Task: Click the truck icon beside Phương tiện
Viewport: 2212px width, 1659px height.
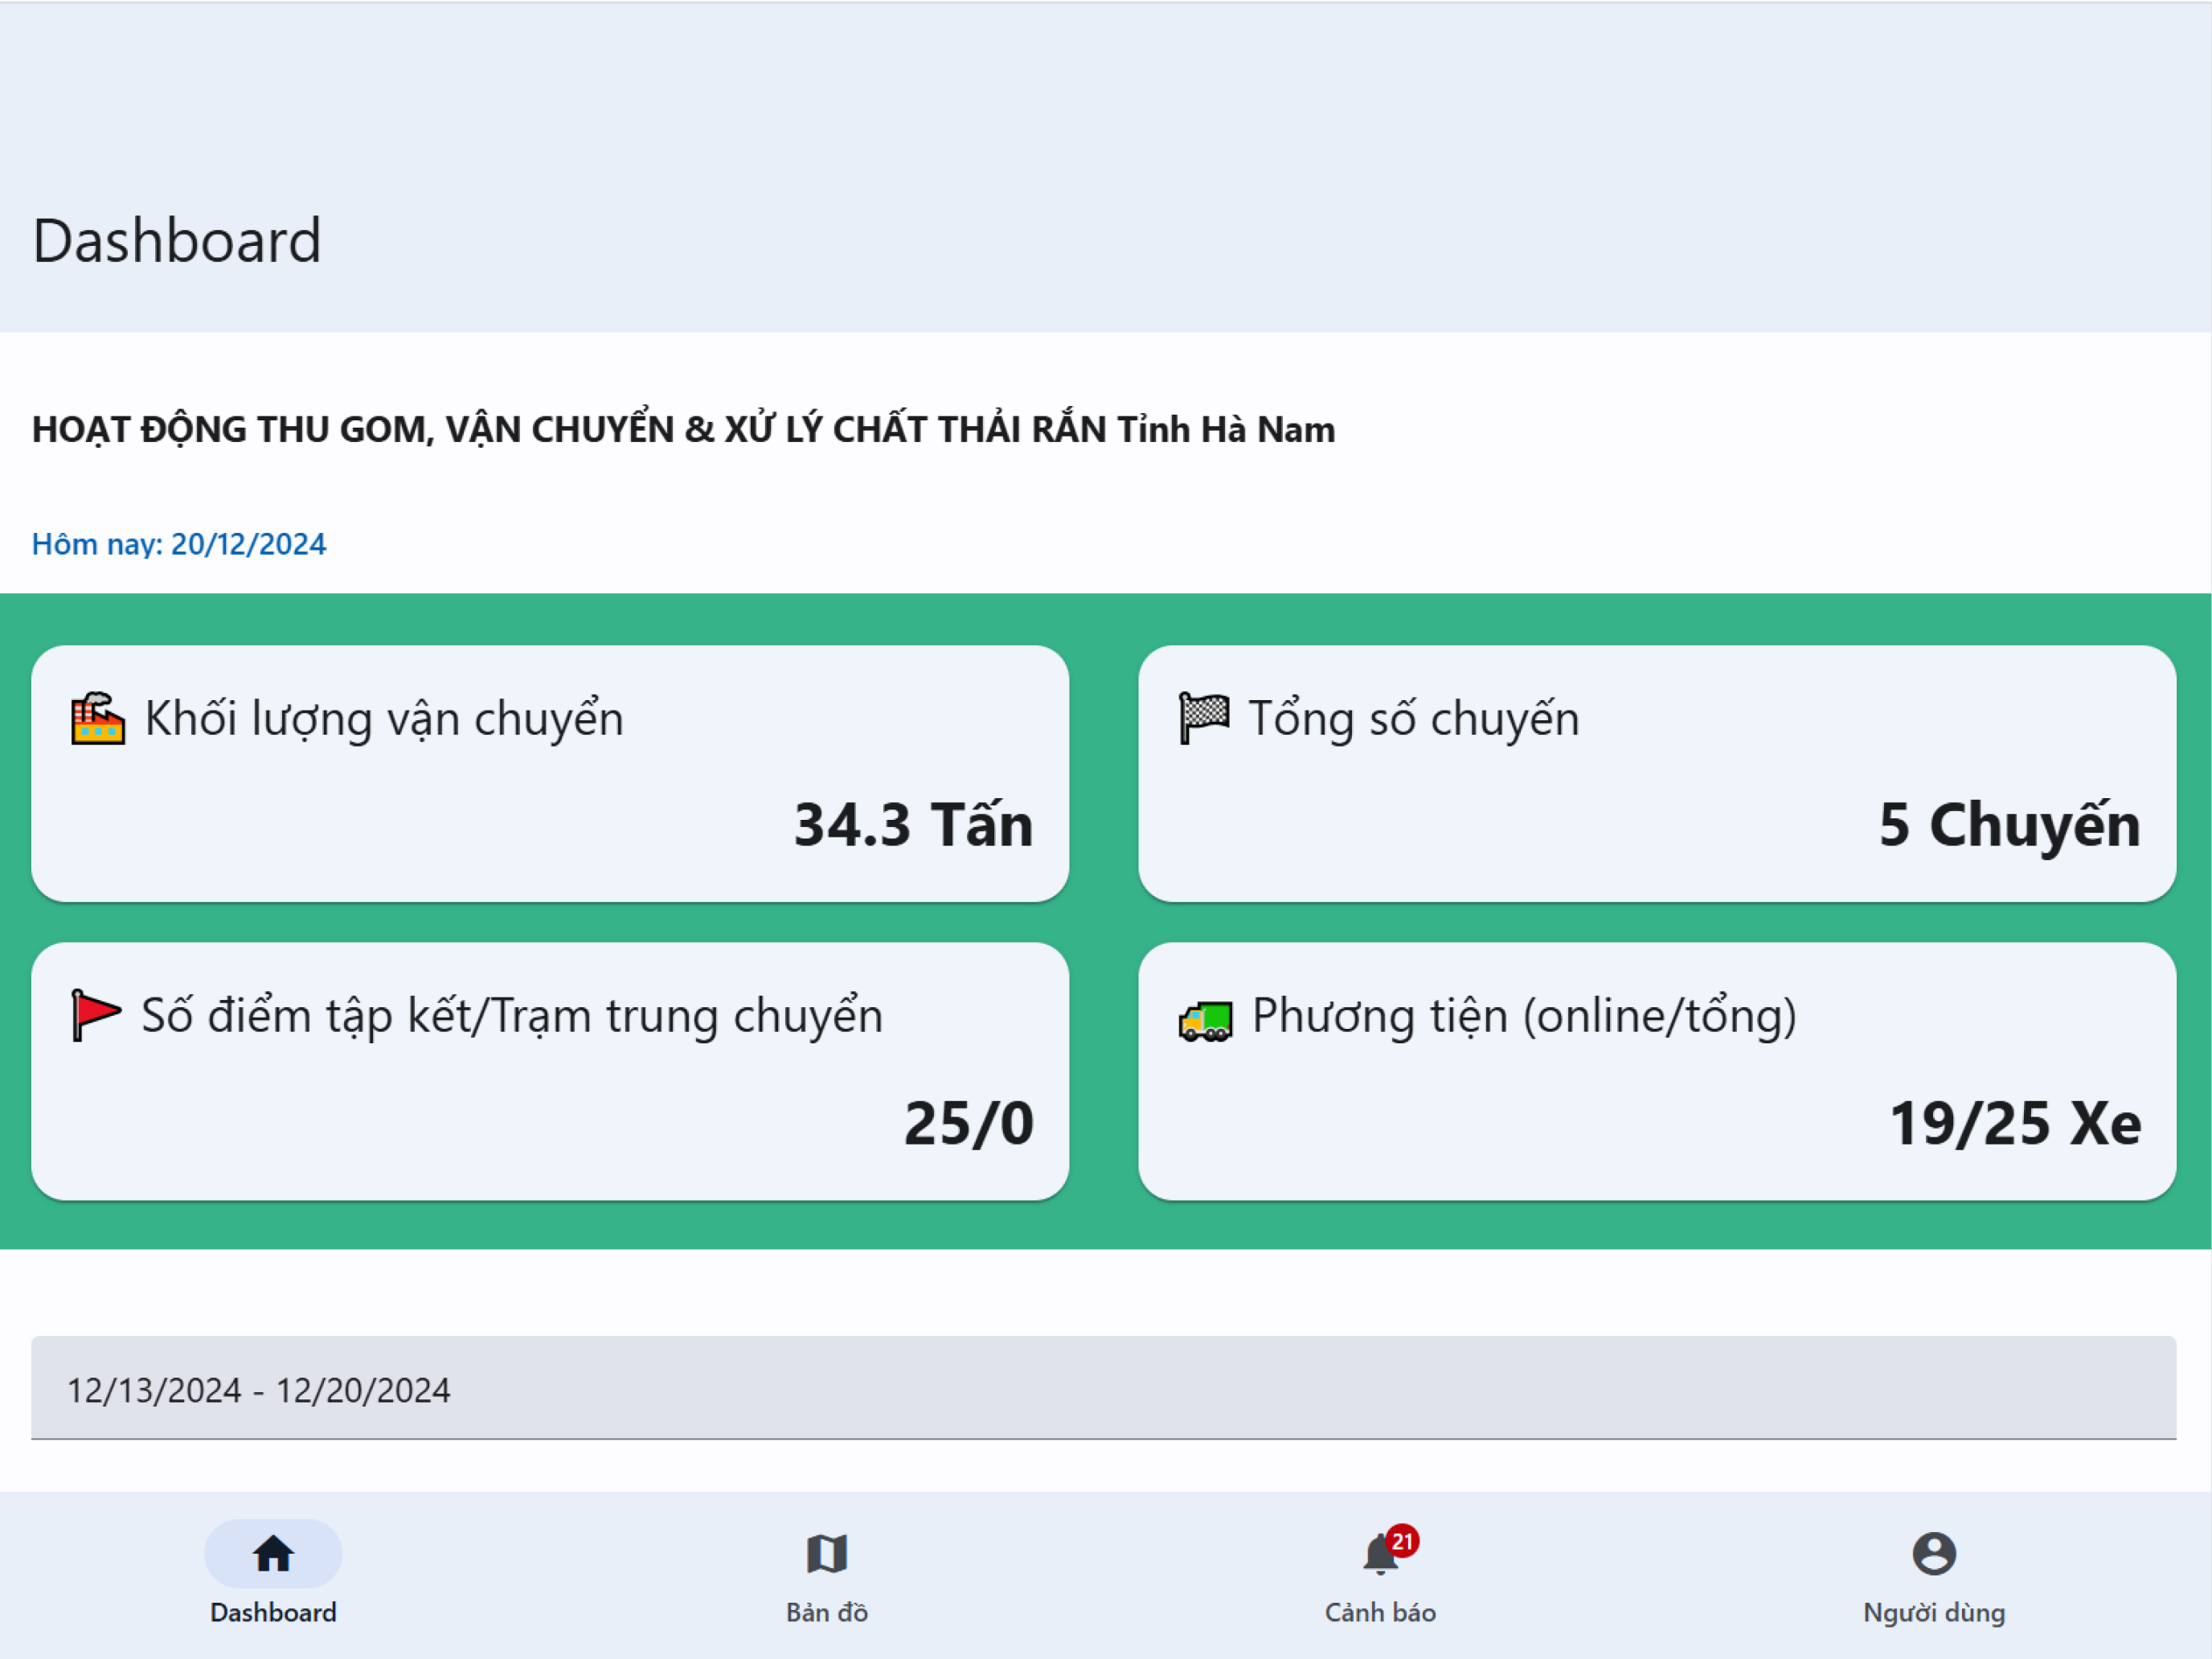Action: click(1205, 1021)
